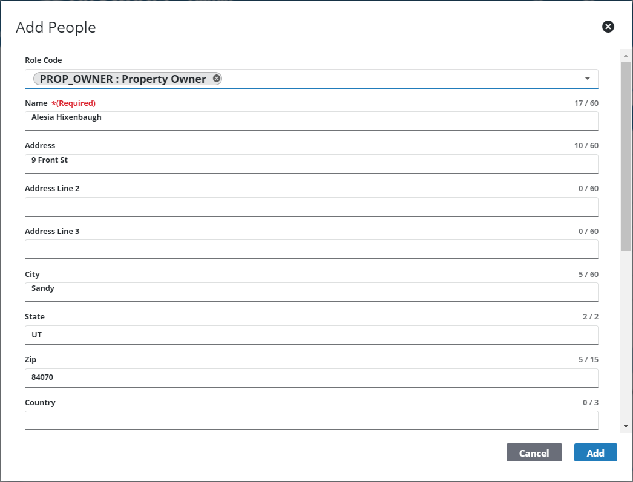Focus the Address Line 2 input
The image size is (633, 482).
(x=311, y=206)
